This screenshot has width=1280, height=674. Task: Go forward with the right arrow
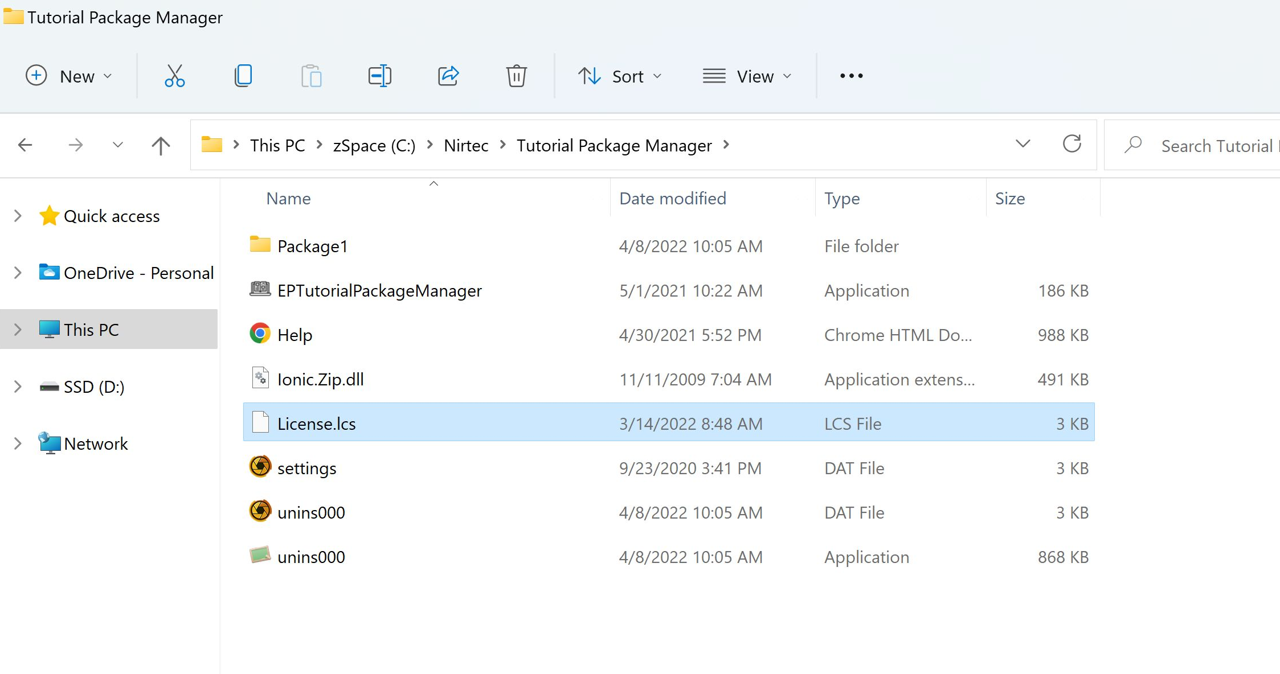point(76,145)
